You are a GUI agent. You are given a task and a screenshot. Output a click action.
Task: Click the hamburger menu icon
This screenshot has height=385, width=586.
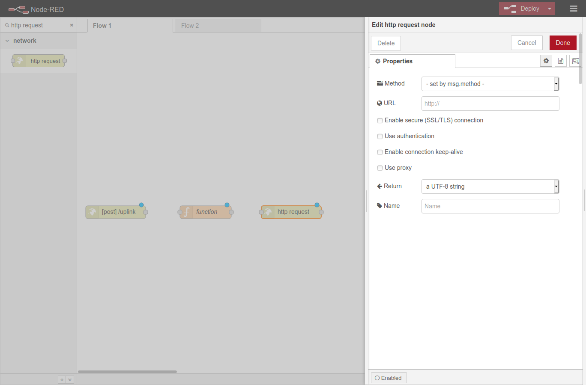(x=574, y=8)
